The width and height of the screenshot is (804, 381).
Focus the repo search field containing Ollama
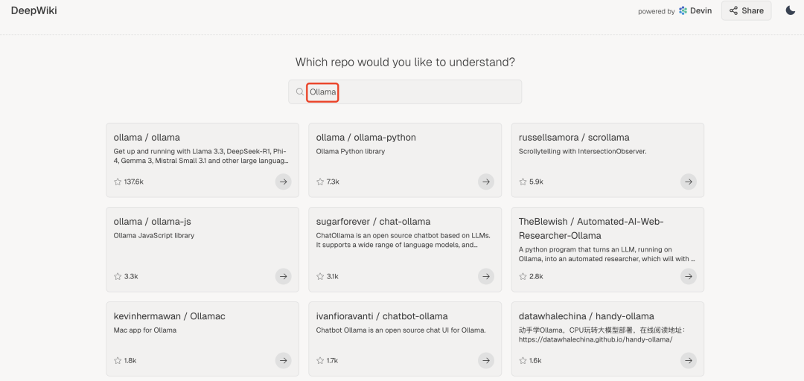[405, 92]
